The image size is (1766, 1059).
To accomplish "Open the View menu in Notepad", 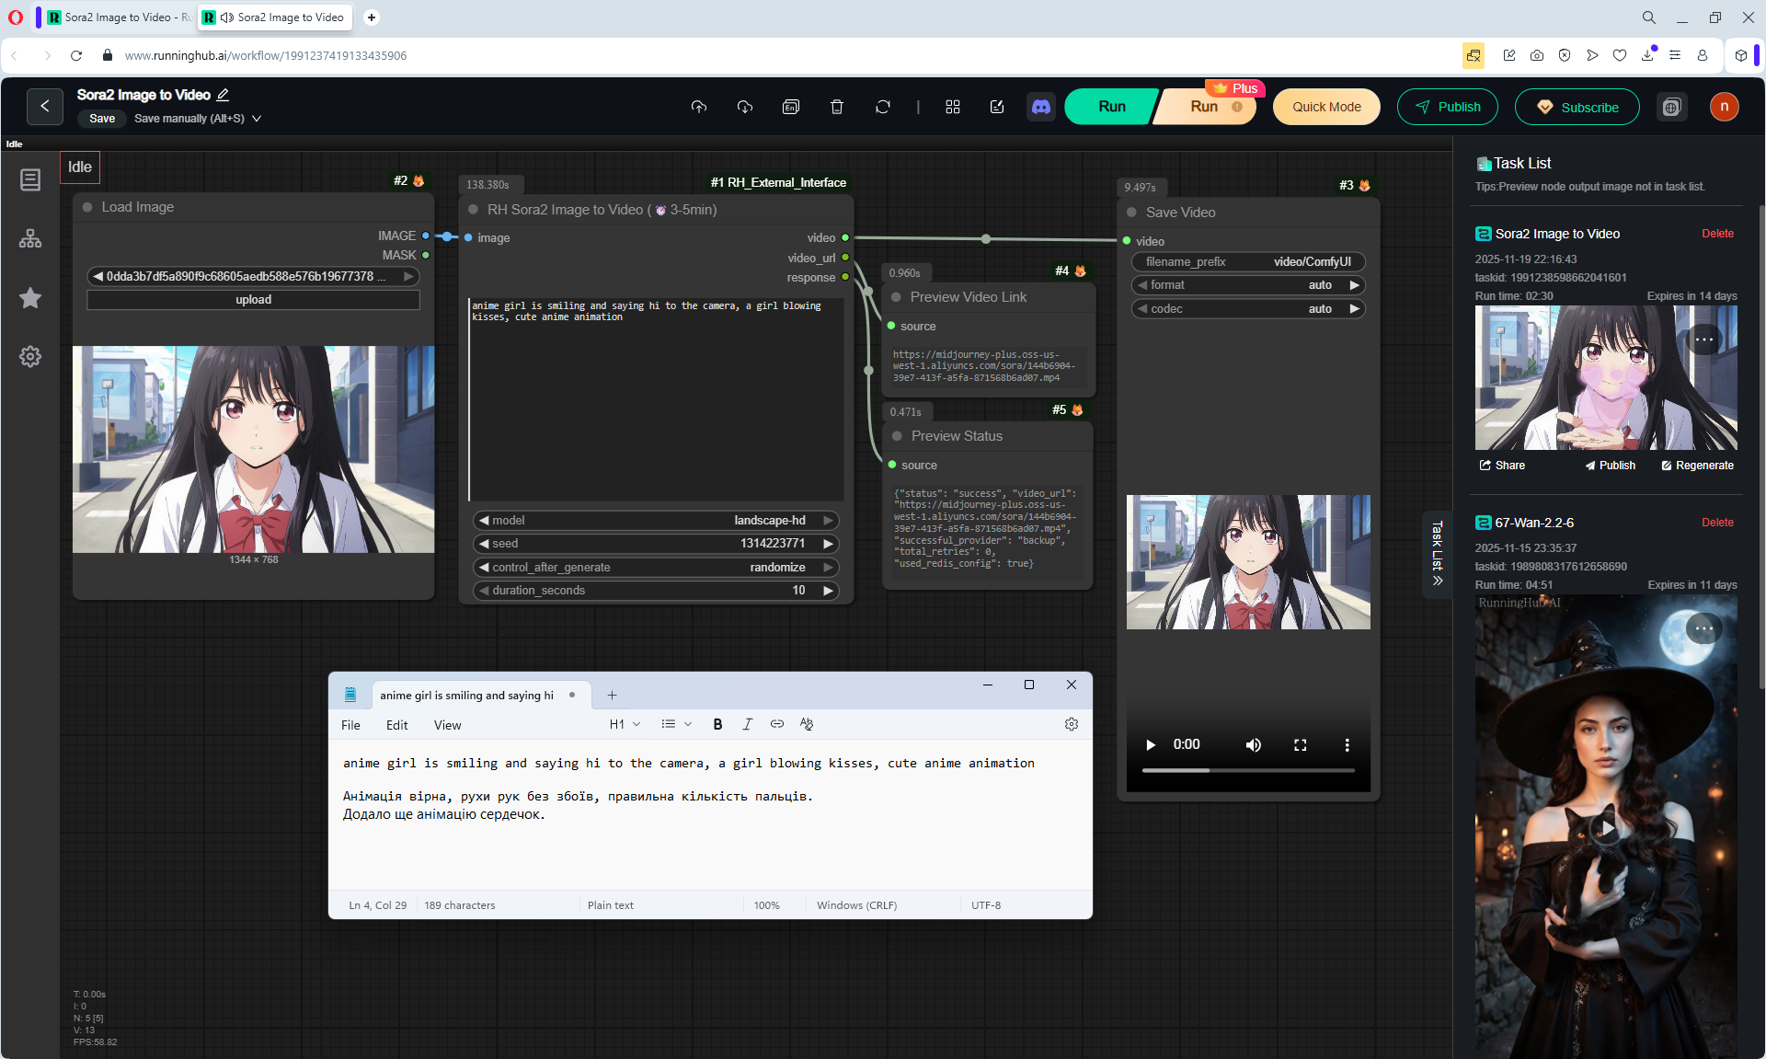I will click(447, 725).
